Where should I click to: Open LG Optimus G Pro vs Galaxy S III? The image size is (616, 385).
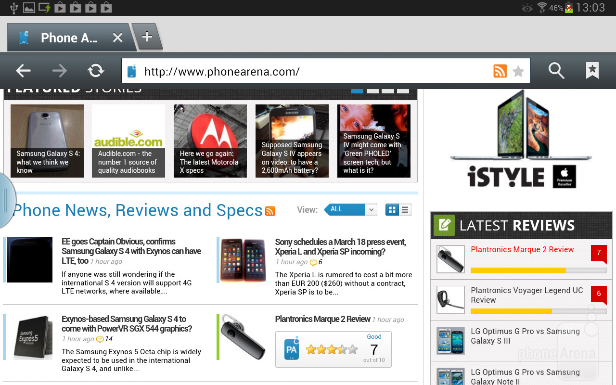tap(525, 336)
